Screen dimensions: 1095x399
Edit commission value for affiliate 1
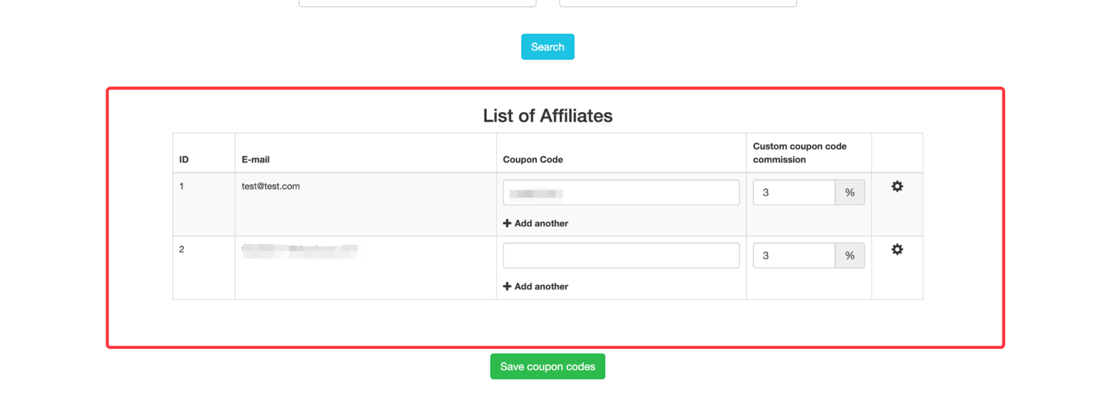tap(793, 192)
